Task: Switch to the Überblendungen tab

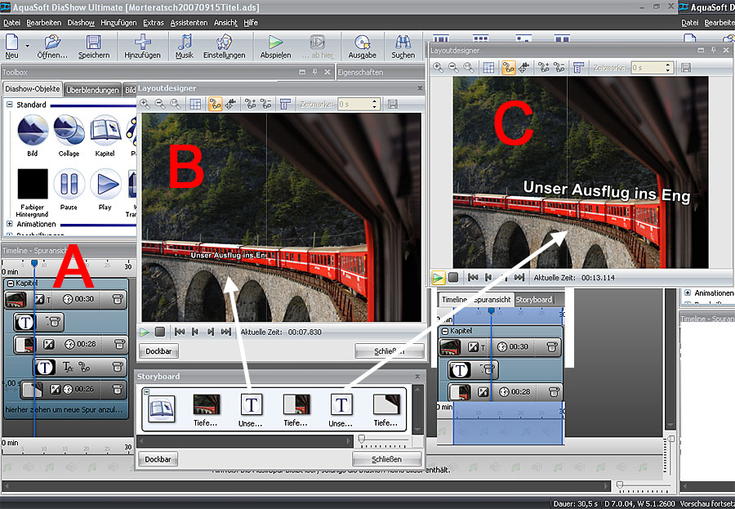Action: [92, 90]
